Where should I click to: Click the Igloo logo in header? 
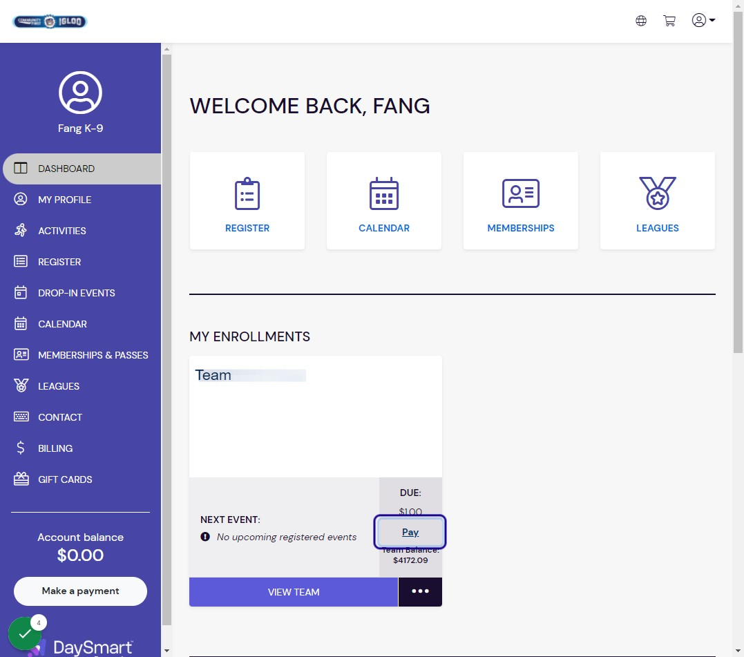[x=50, y=21]
